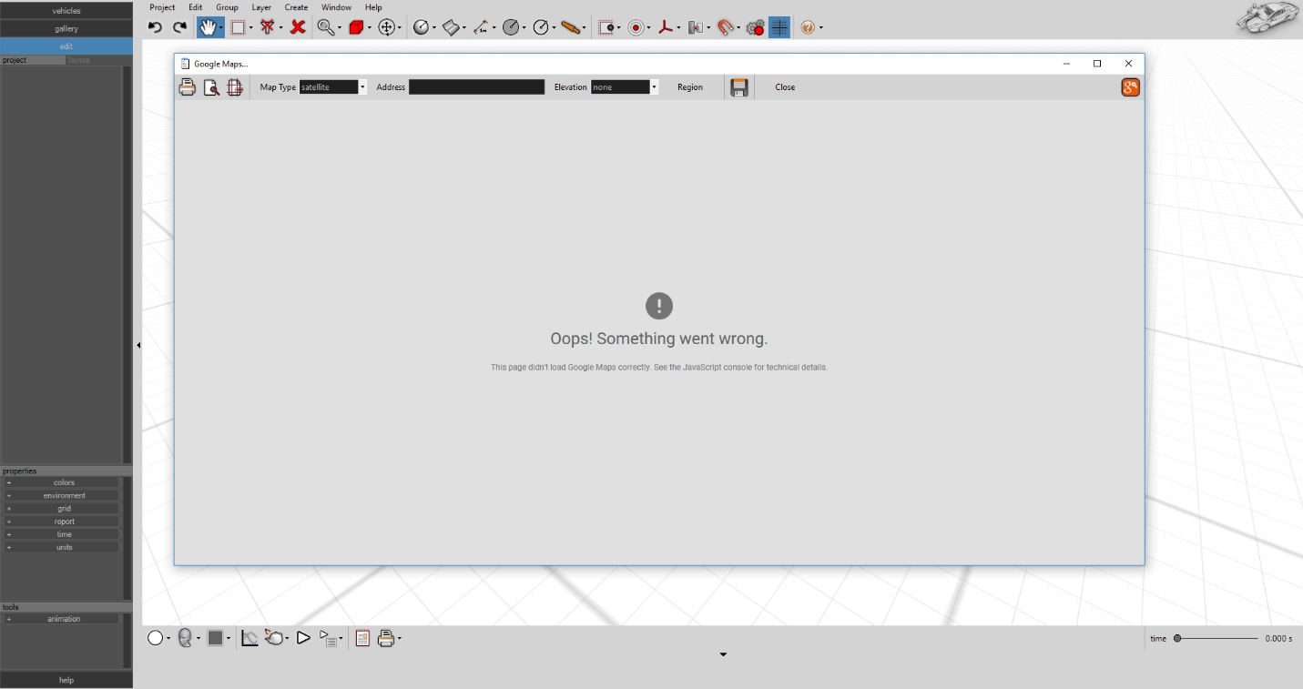Click the Address input field

pos(476,87)
